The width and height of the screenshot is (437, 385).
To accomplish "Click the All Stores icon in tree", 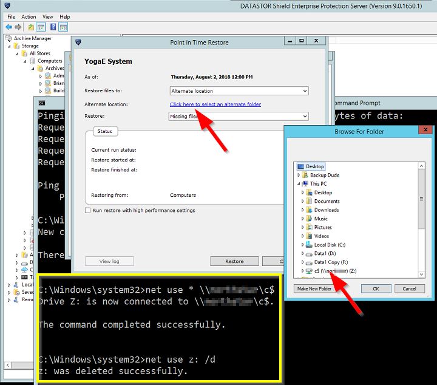I will point(24,53).
